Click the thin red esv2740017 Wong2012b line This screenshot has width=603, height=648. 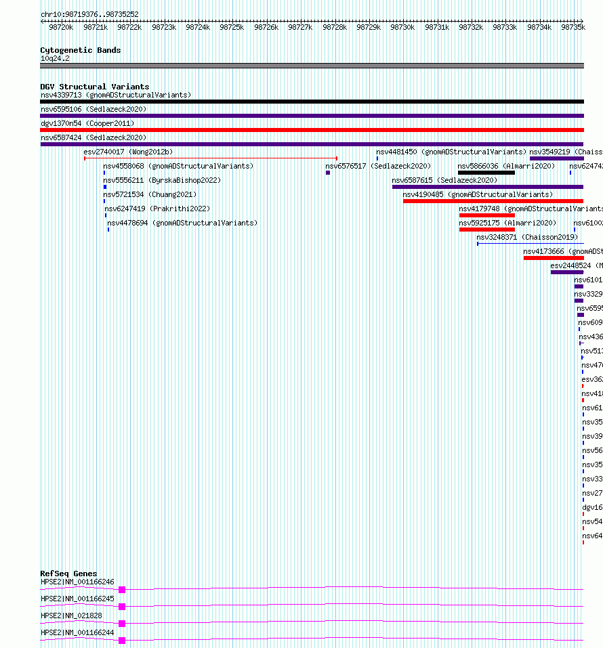211,158
